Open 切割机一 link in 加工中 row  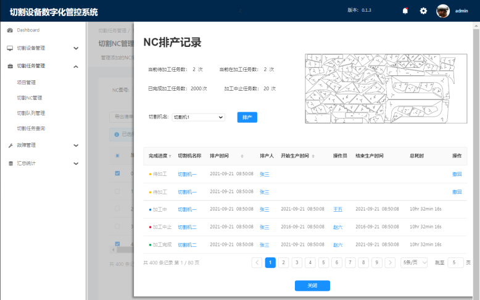[x=188, y=209]
